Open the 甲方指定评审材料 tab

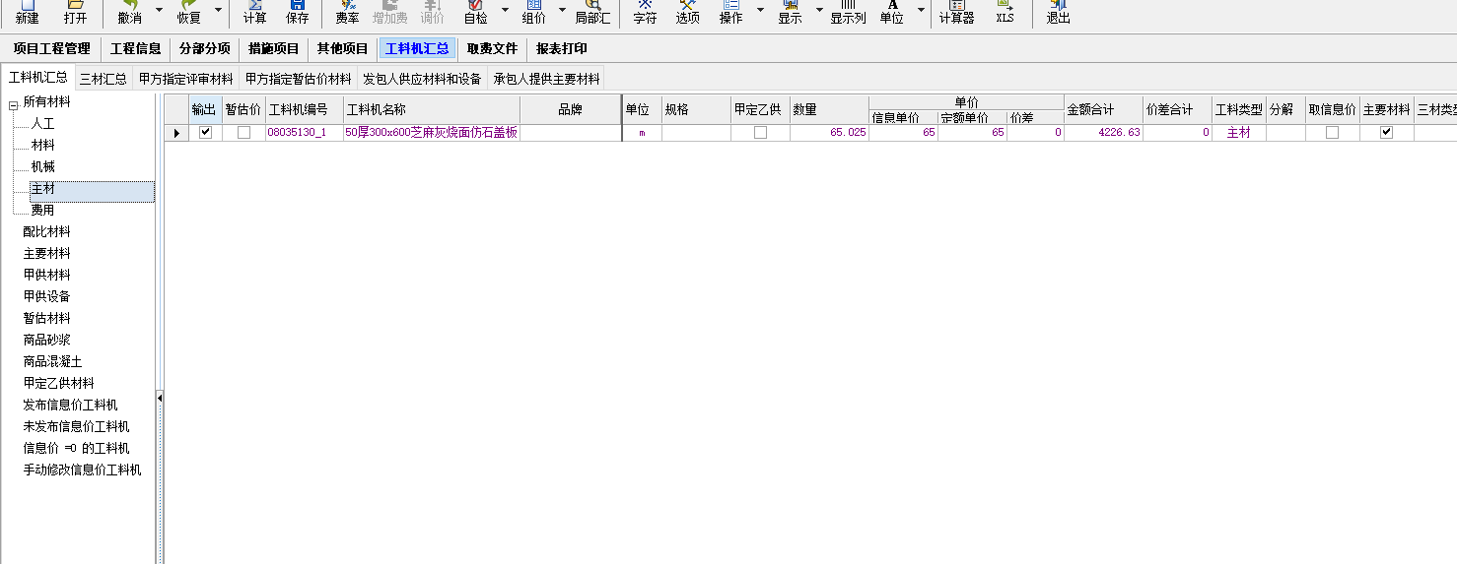185,79
